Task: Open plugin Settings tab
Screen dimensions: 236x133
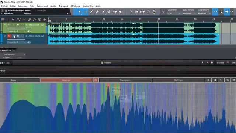Action: coord(178,80)
